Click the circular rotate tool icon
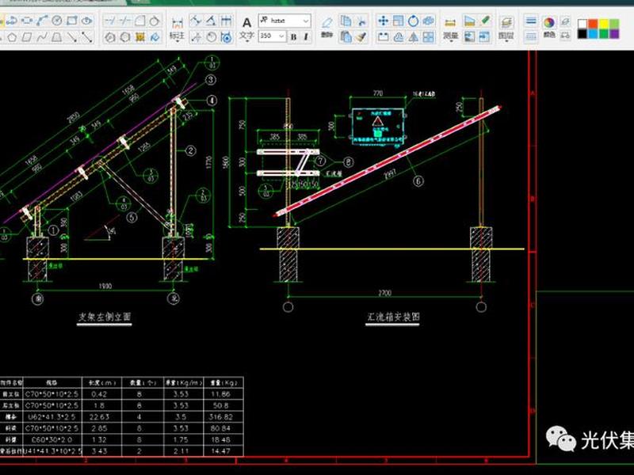This screenshot has width=634, height=475. tap(413, 21)
